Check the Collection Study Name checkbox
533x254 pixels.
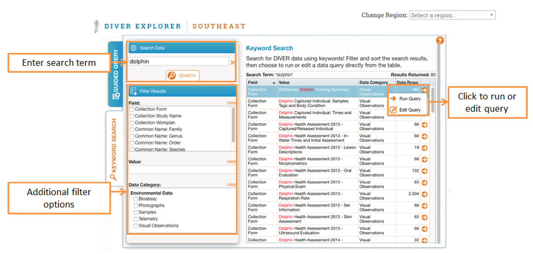(132, 116)
